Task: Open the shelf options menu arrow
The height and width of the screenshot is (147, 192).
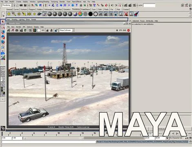Action: tap(3, 16)
